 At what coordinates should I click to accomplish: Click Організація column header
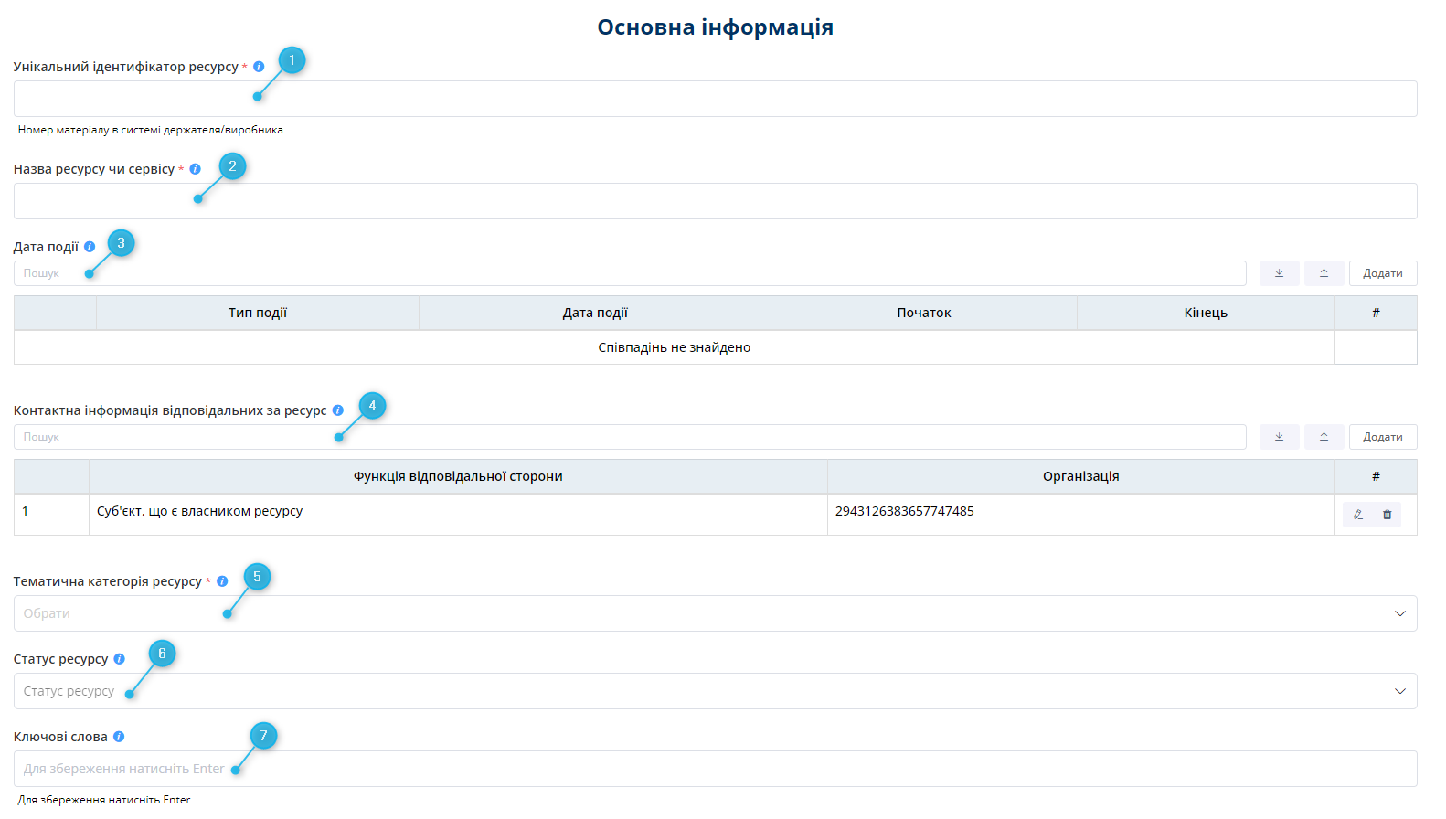click(x=1081, y=476)
